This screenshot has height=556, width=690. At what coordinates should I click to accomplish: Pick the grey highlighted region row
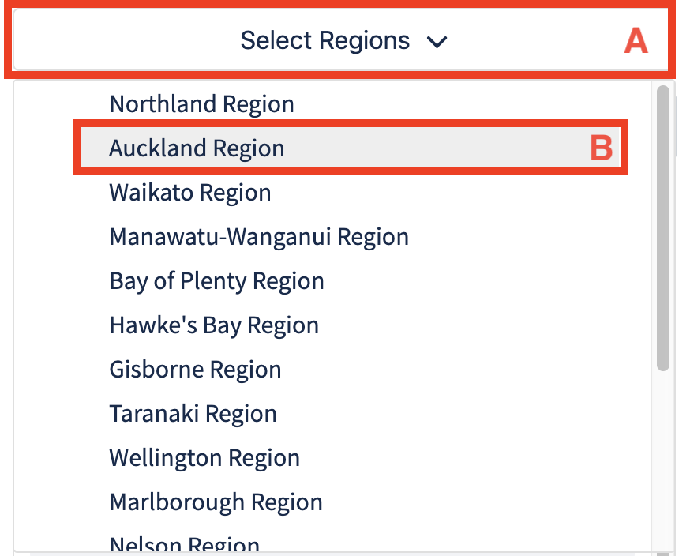point(351,148)
